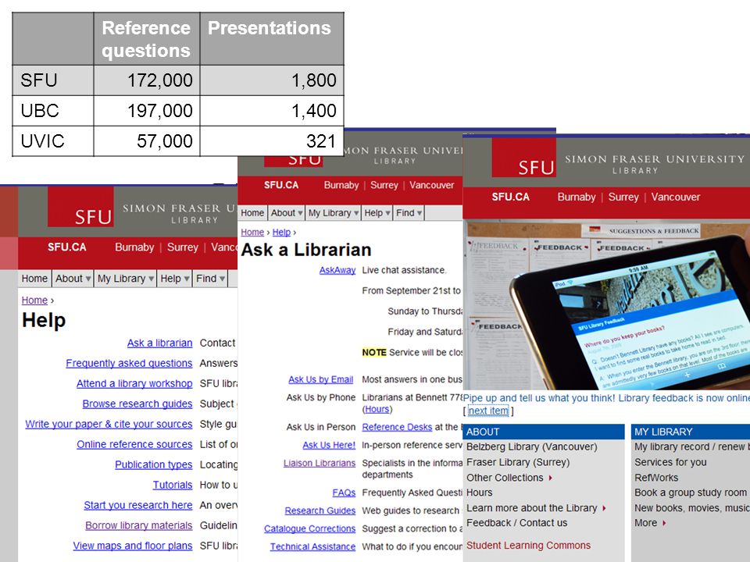Open Catalogue Corrections link
750x562 pixels.
(309, 529)
